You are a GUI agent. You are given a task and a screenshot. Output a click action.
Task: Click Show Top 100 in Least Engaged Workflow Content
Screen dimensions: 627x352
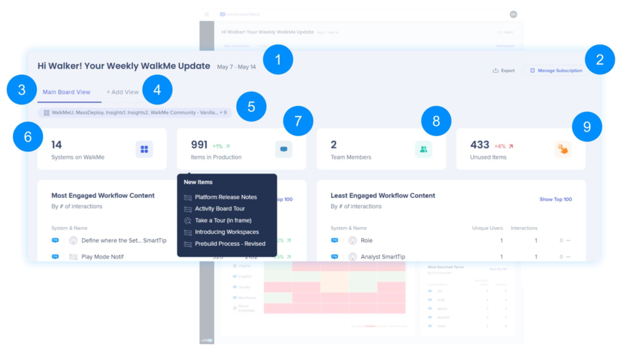(x=555, y=199)
